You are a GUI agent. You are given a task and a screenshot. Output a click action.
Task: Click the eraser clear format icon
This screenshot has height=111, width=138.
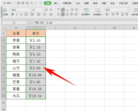(51, 14)
